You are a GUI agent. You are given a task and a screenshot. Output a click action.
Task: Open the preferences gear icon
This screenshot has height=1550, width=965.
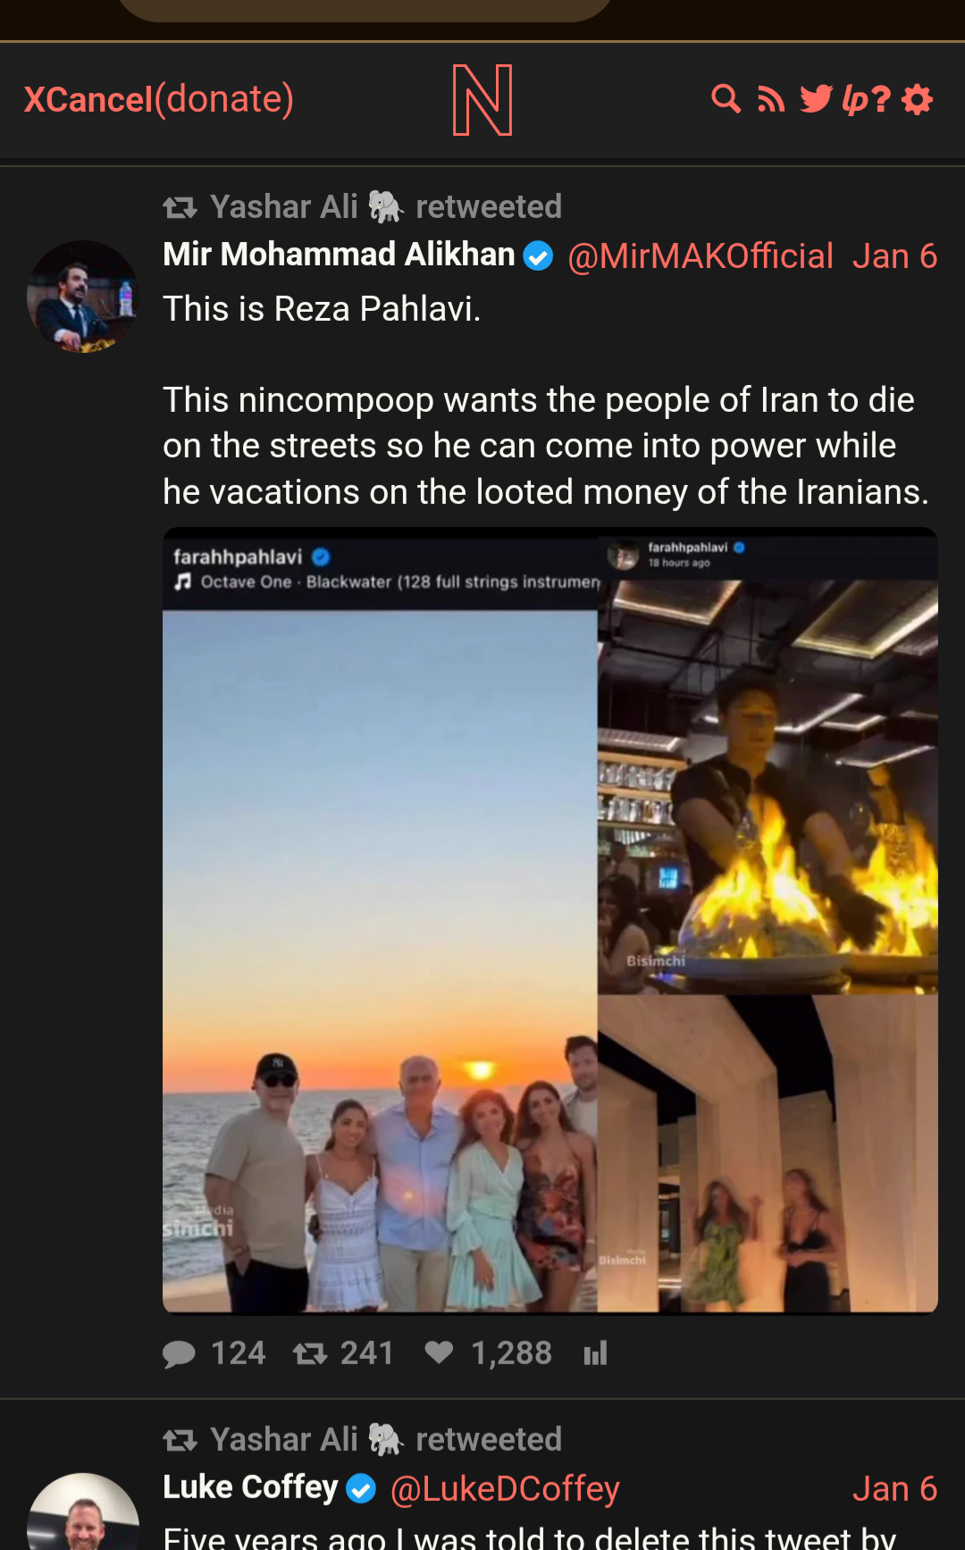pos(918,99)
